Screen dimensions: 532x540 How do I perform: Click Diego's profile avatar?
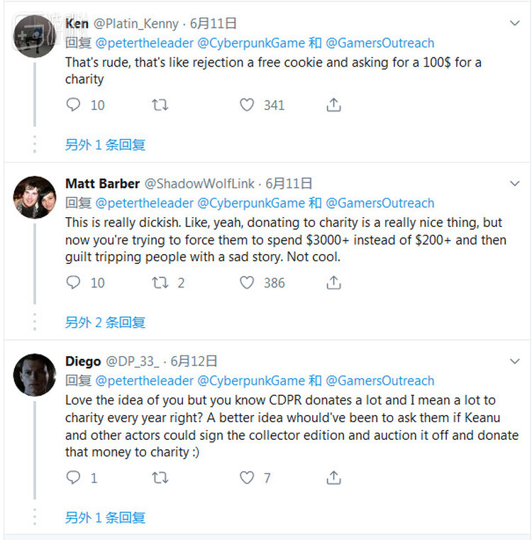coord(35,374)
